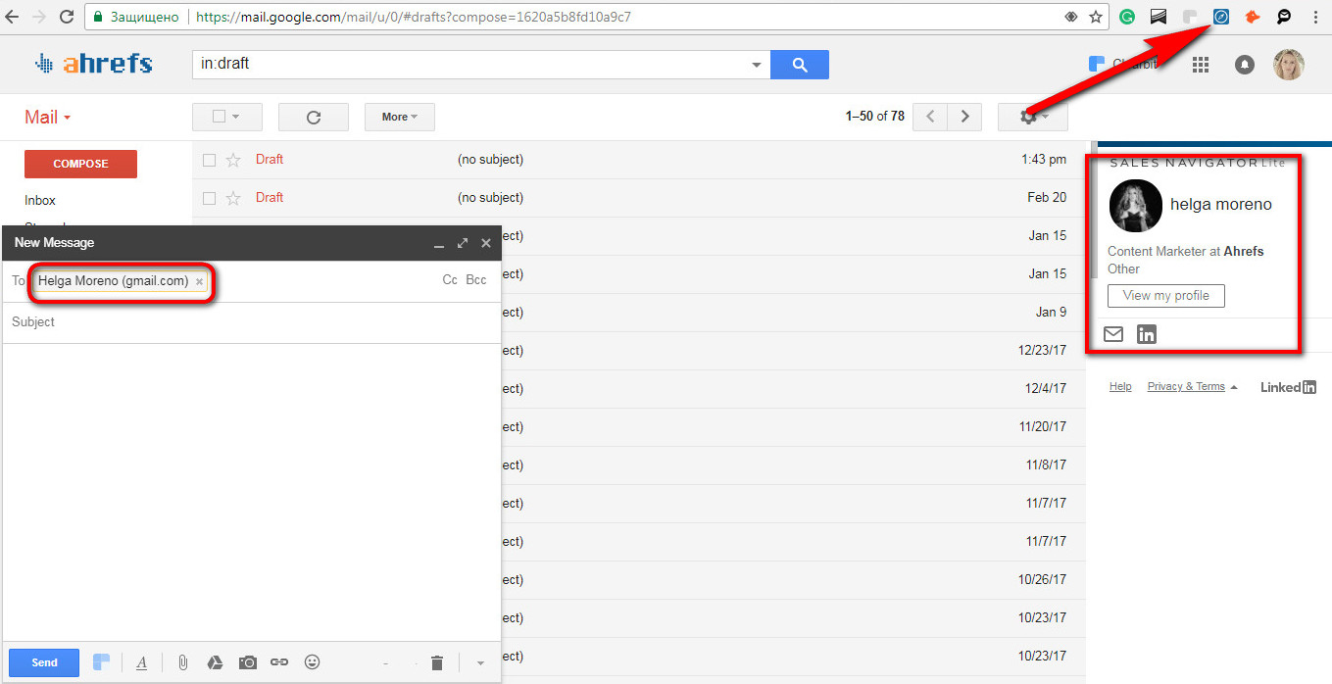Screen dimensions: 1332x684
Task: Click the gray Clearbit extension icon in Chrome toolbar
Action: (x=1190, y=17)
